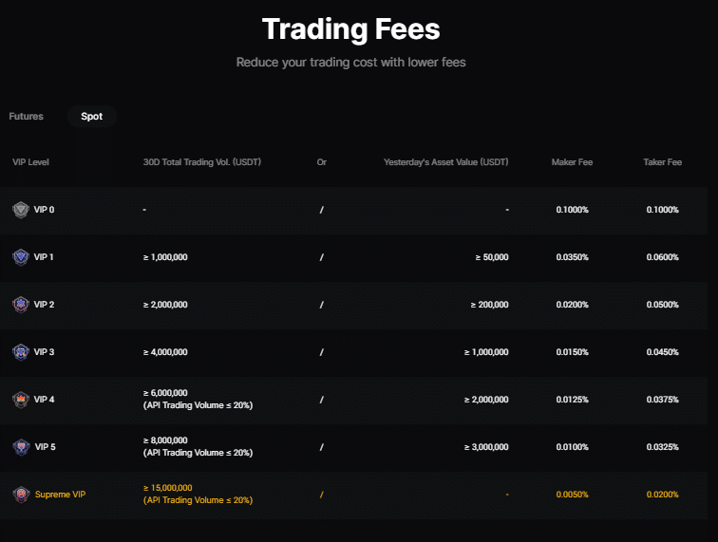The width and height of the screenshot is (718, 542).
Task: Click the VIP 2 badge icon
Action: (x=21, y=305)
